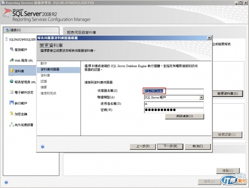
Task: Select the 摘要 wizard step
Action: click(44, 87)
